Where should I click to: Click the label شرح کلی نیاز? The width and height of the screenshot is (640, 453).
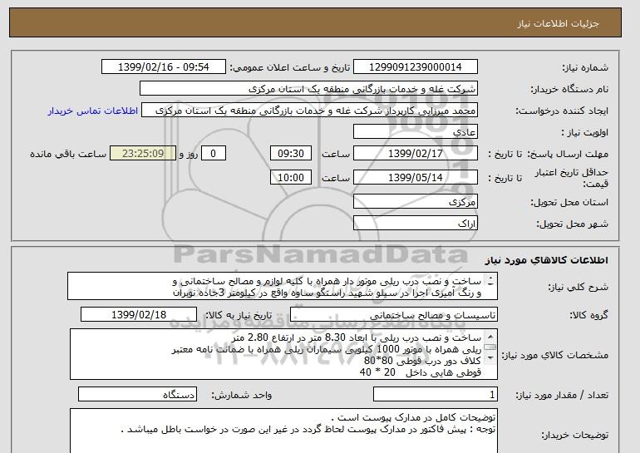(x=578, y=287)
